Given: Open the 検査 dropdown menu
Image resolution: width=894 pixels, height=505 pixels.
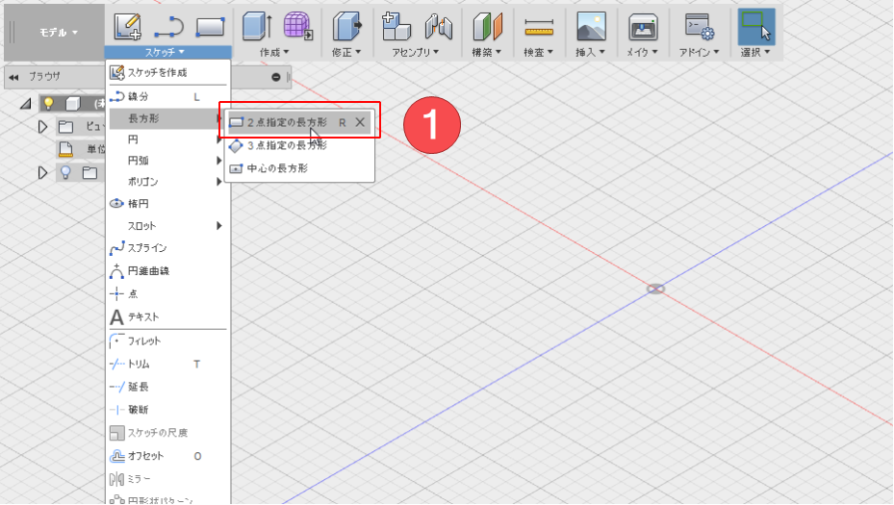Looking at the screenshot, I should coord(538,52).
